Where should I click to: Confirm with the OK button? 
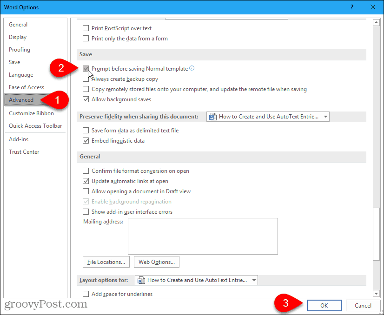(324, 305)
